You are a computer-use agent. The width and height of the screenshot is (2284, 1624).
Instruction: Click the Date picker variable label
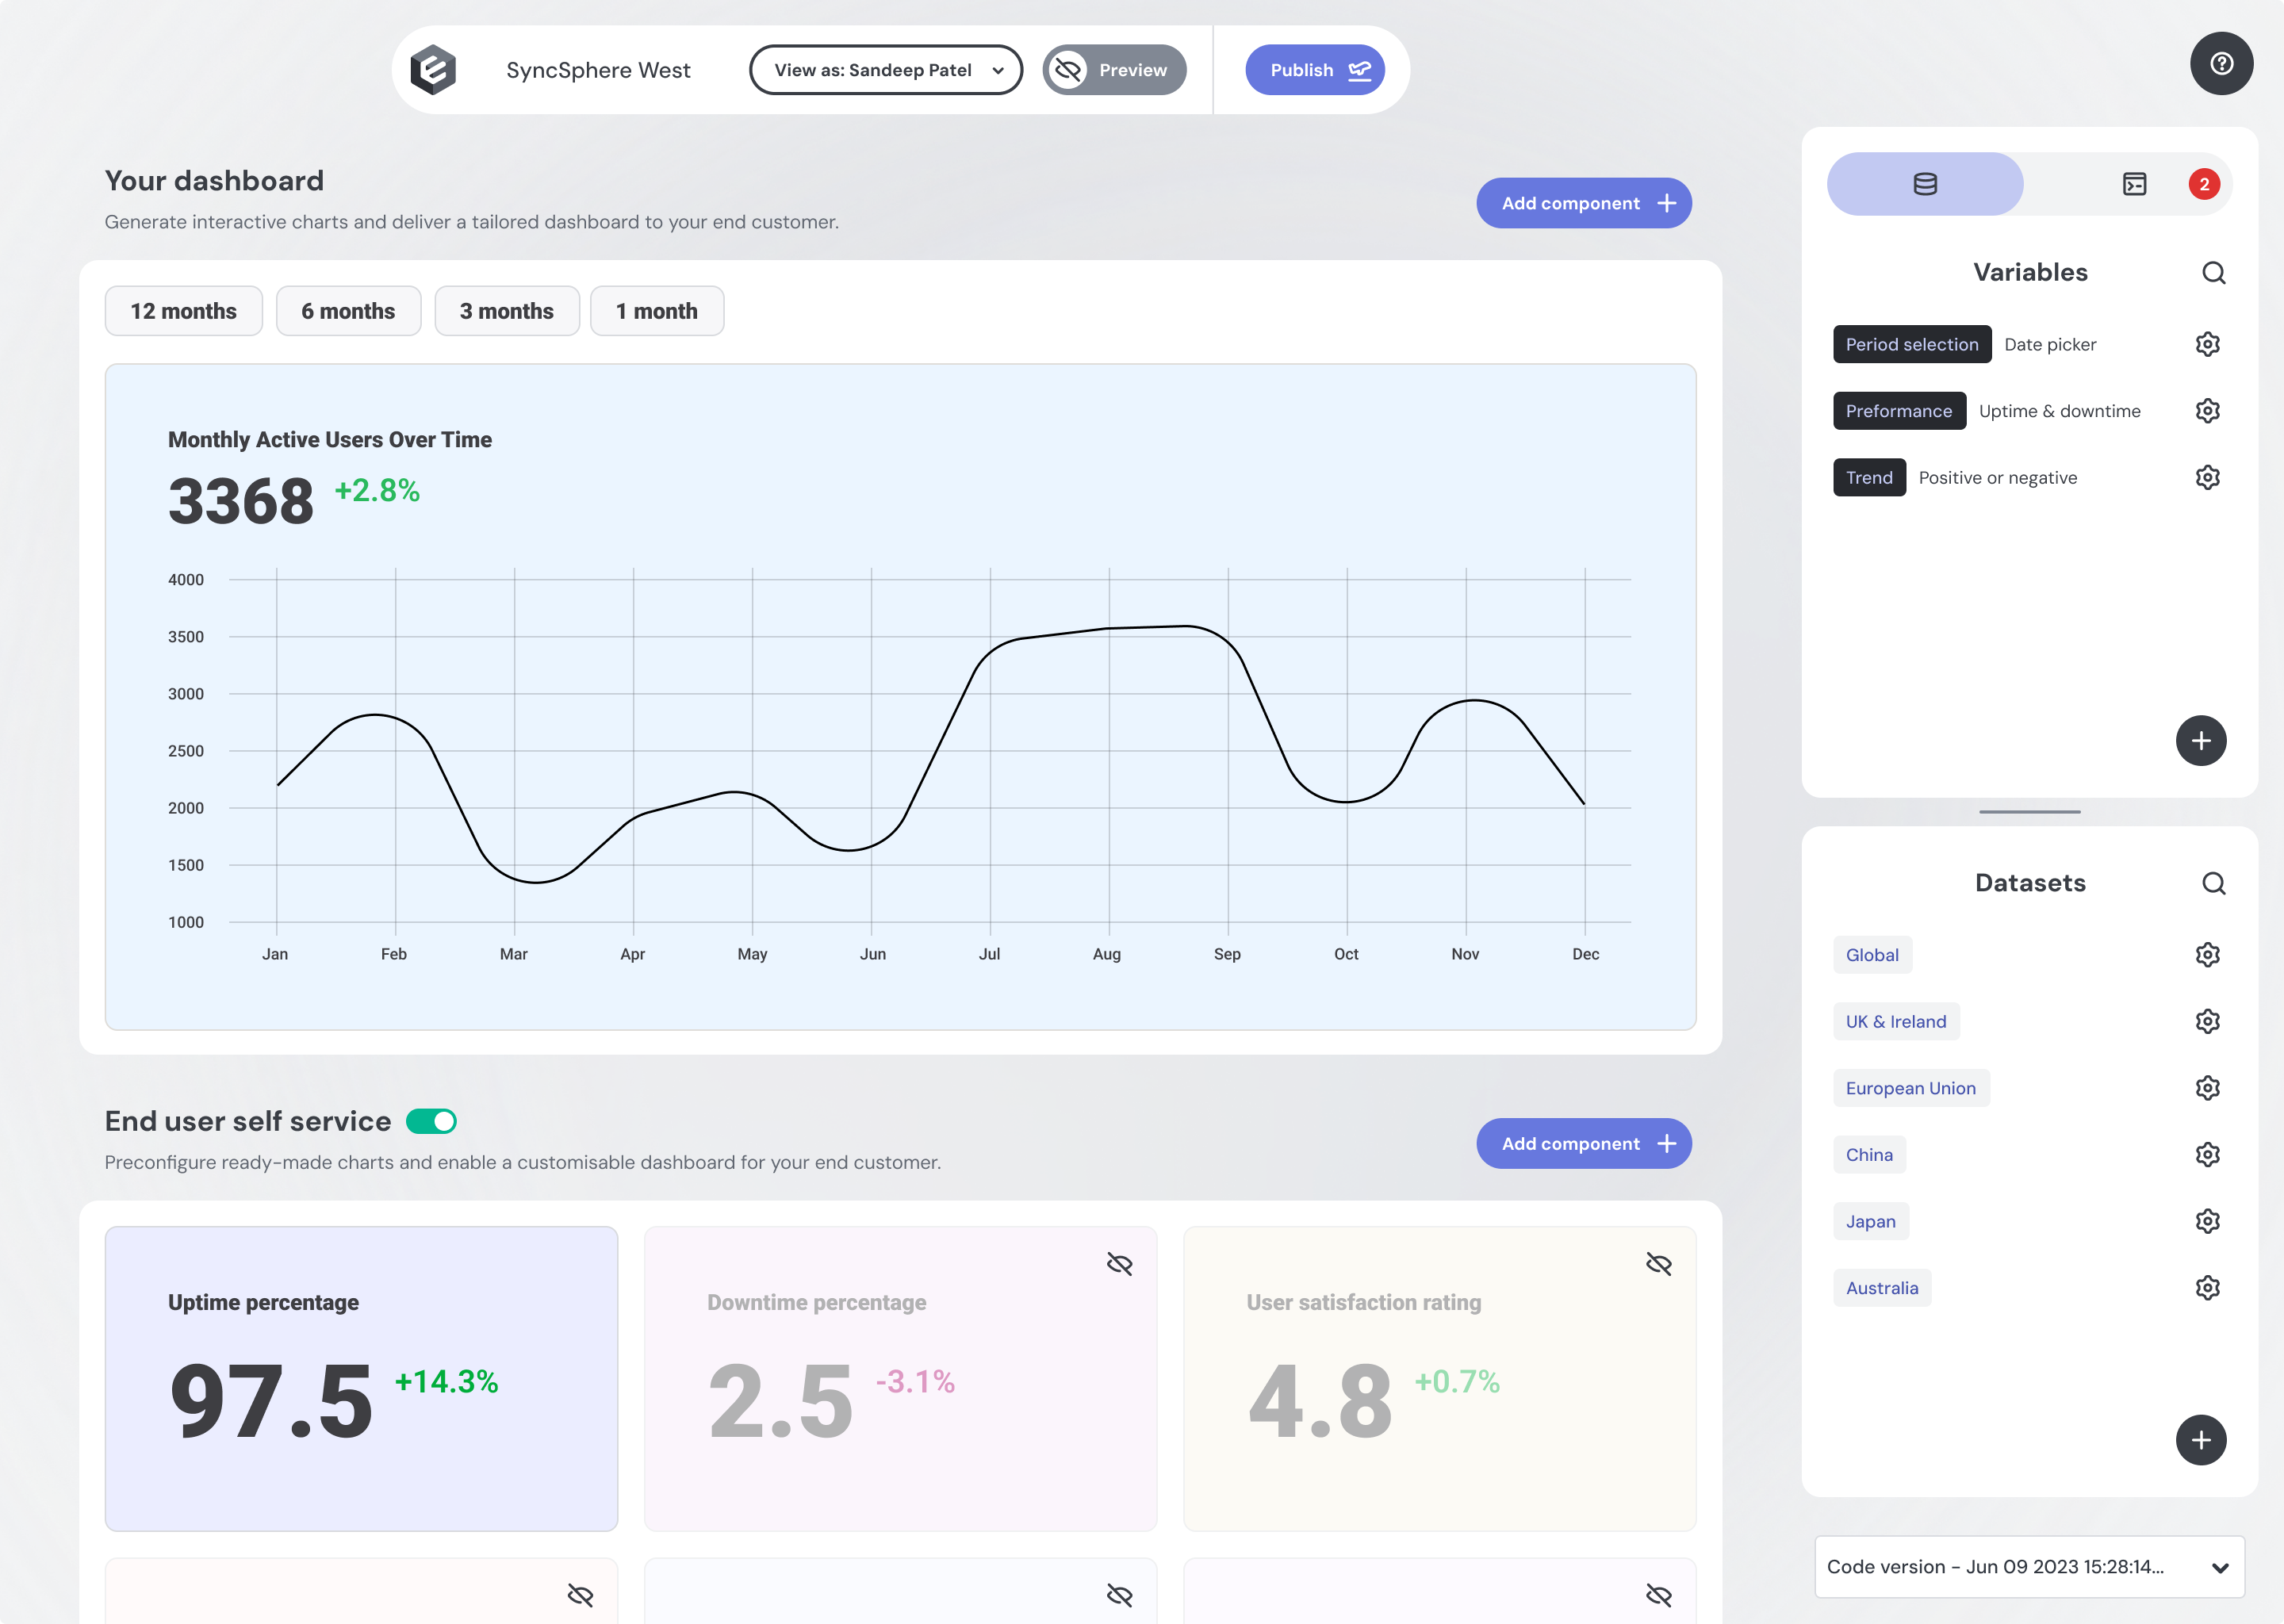coord(2050,344)
